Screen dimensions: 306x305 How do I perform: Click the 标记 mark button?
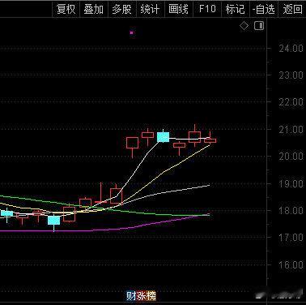click(236, 9)
